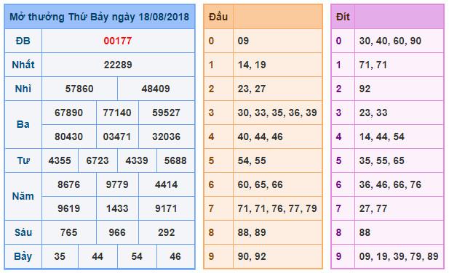Select the number 67890
This screenshot has width=449, height=273.
pyautogui.click(x=68, y=113)
